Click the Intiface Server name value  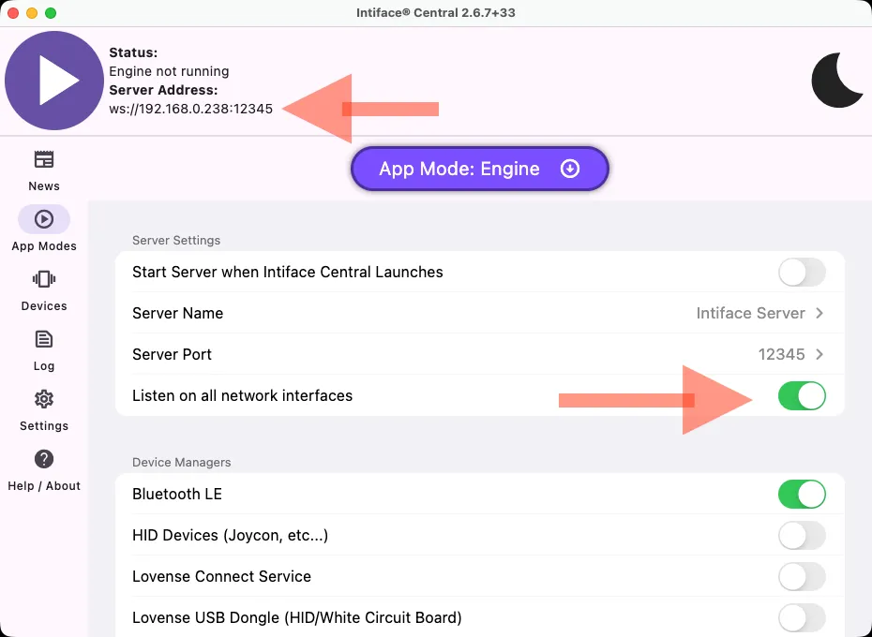750,314
